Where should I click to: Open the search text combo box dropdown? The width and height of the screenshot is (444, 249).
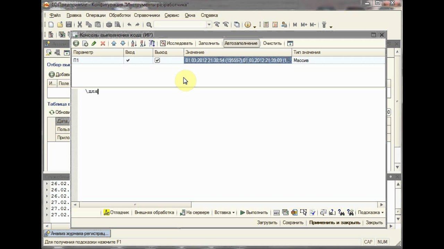(x=209, y=25)
